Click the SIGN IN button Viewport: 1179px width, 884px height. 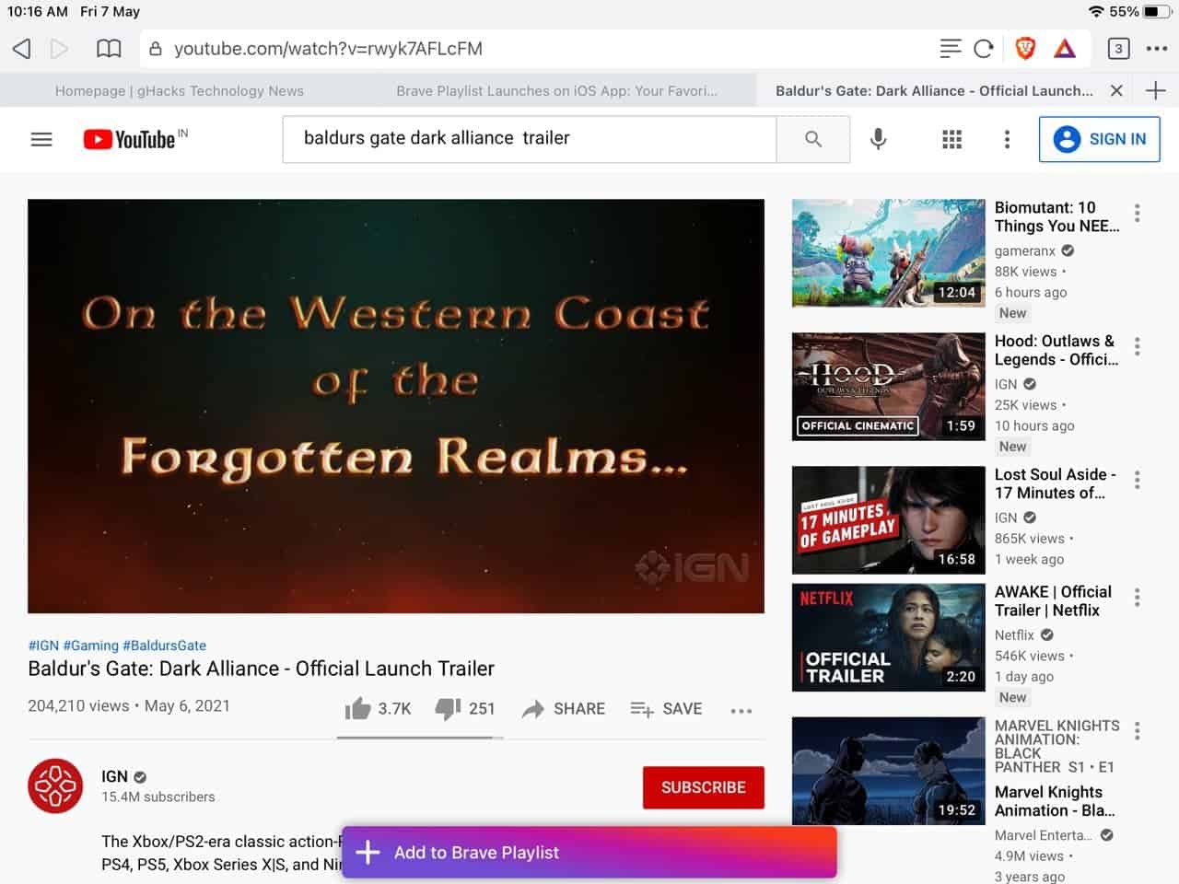[x=1100, y=139]
